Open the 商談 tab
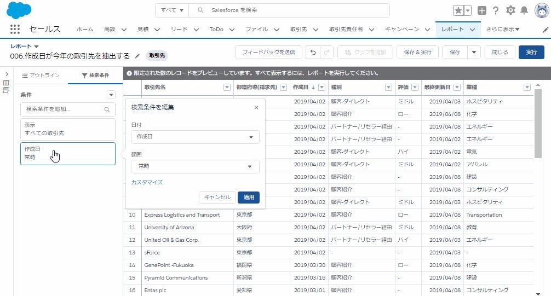 tap(110, 29)
